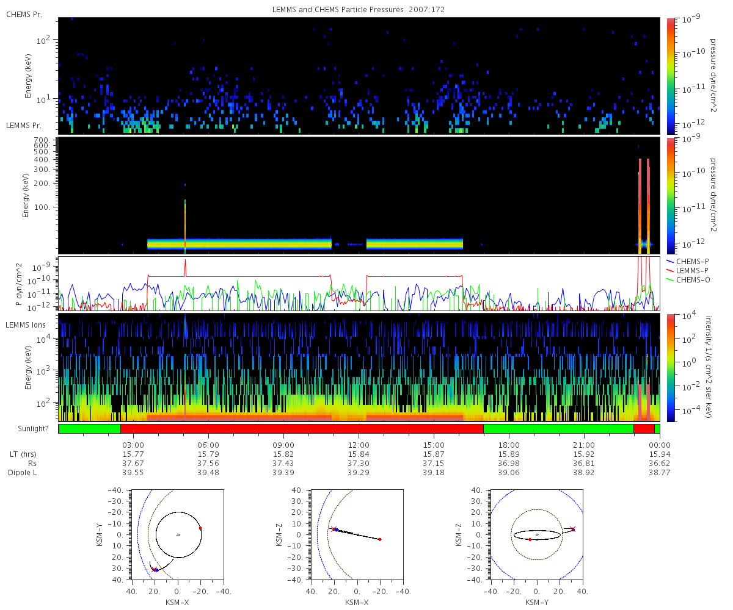Open the KSM-X versus KSM-Z orbit plot
The height and width of the screenshot is (610, 733).
357,535
